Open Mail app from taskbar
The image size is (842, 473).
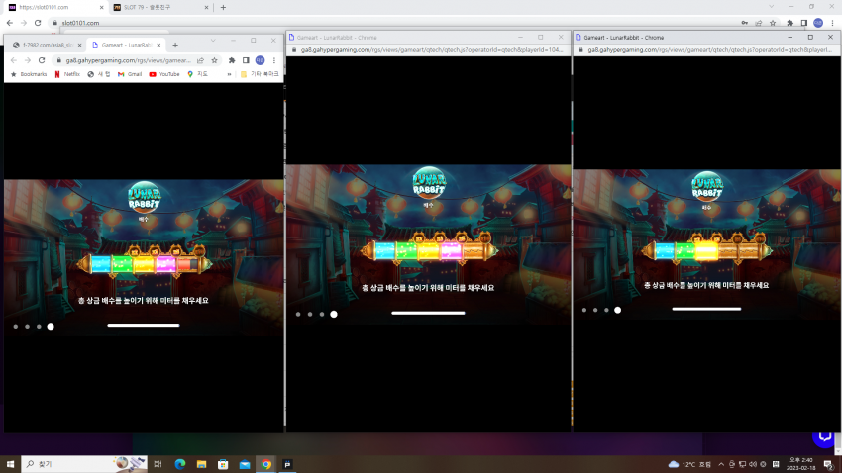245,464
